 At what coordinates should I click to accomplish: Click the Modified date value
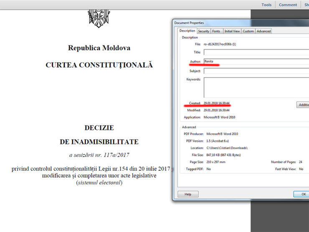coord(216,110)
